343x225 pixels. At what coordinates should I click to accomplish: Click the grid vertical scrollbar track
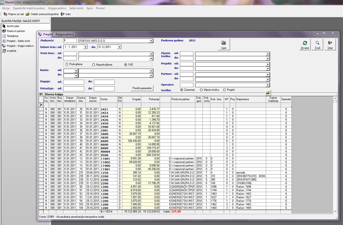[335, 156]
